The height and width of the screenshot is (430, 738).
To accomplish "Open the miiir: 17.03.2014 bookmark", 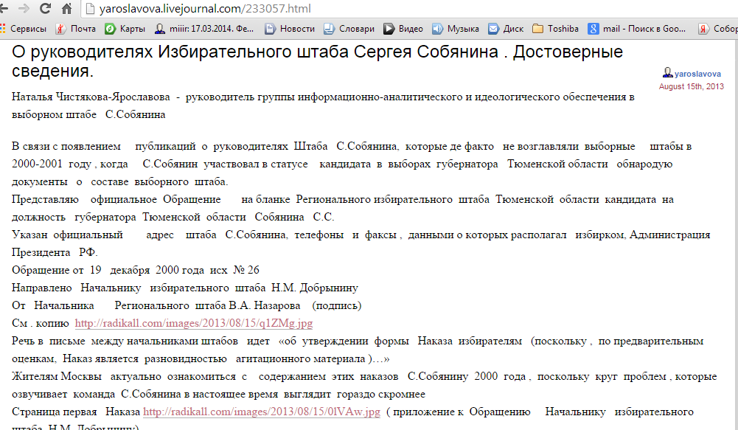I will click(204, 29).
